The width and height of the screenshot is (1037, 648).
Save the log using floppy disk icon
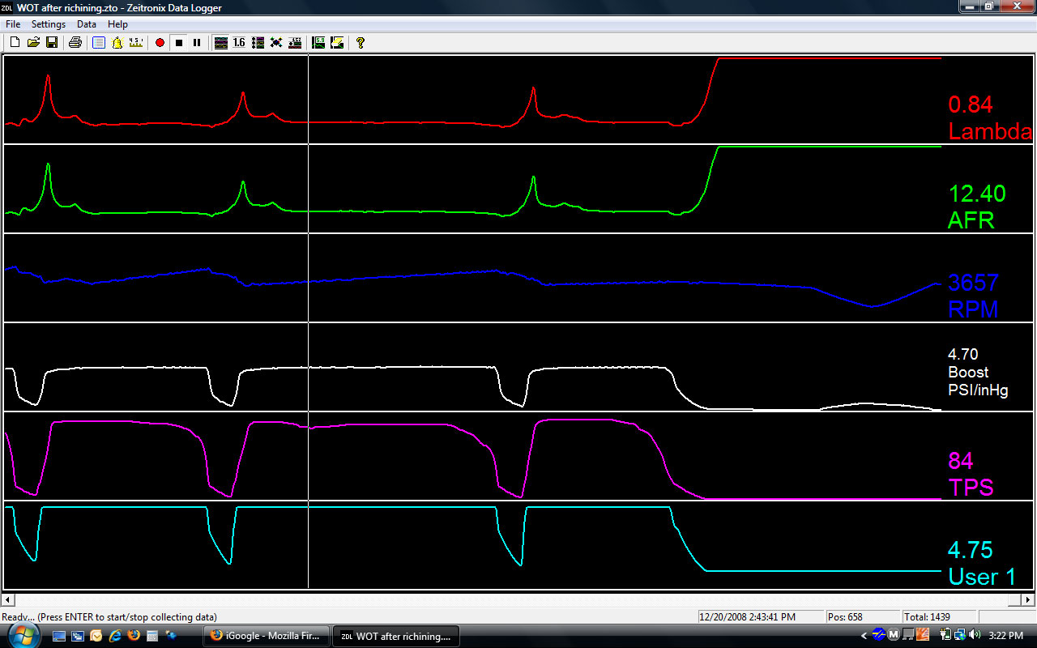coord(52,42)
